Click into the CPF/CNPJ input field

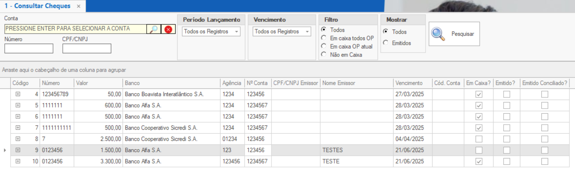(87, 49)
